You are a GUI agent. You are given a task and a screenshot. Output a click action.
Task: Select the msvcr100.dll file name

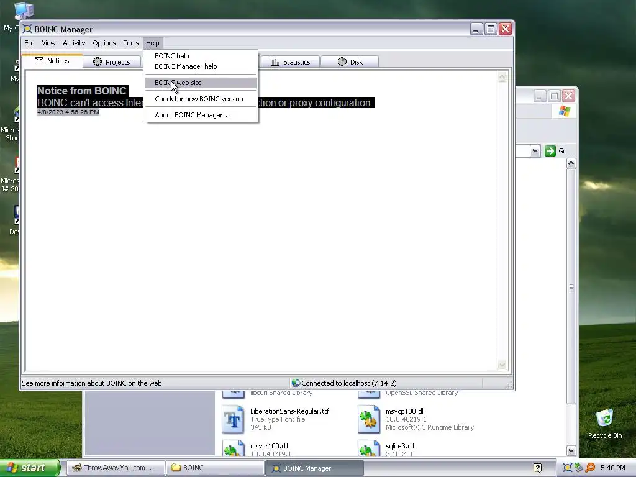269,446
